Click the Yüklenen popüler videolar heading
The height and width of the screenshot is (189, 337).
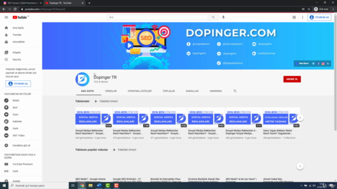pyautogui.click(x=92, y=150)
